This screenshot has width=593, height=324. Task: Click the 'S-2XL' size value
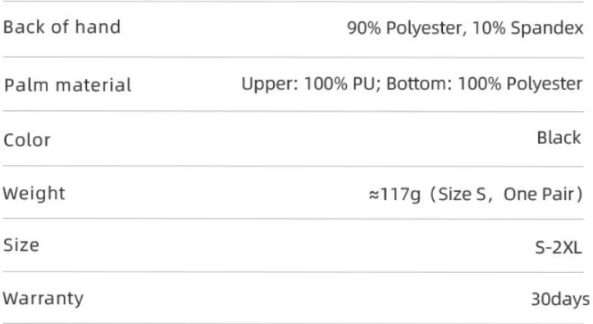pyautogui.click(x=558, y=247)
